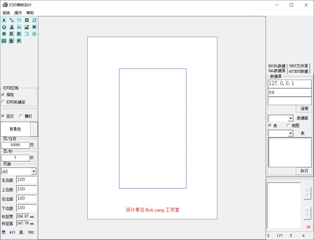Select the diagonal line drawing tool
The width and height of the screenshot is (314, 240).
pos(12,20)
